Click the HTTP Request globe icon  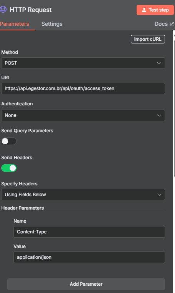pyautogui.click(x=3, y=9)
